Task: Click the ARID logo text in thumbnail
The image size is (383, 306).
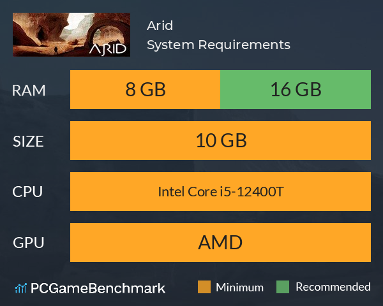Action: 108,49
